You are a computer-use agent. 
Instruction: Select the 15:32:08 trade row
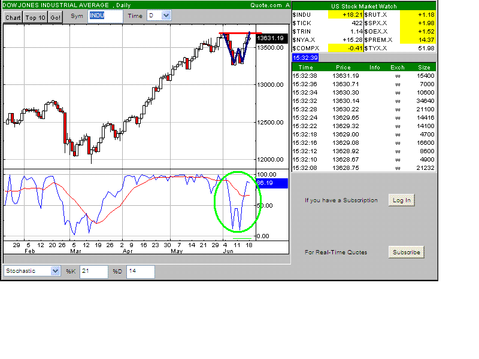pos(363,168)
